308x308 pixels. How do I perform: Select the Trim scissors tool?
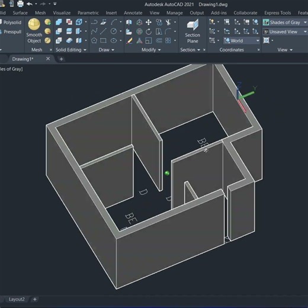(x=168, y=22)
